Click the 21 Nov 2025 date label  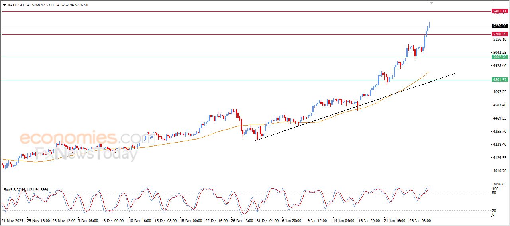coord(12,220)
